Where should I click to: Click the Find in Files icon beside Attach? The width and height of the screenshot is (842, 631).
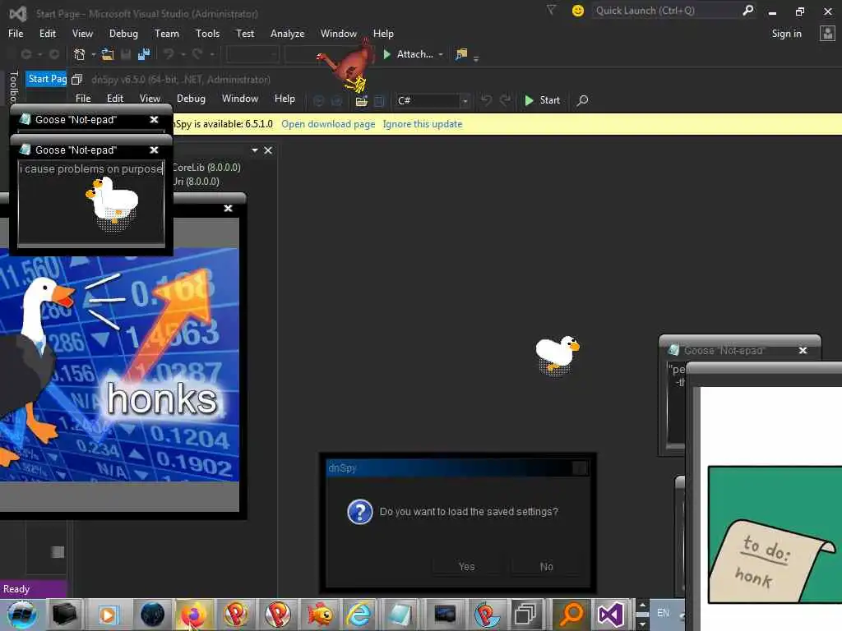pyautogui.click(x=461, y=54)
